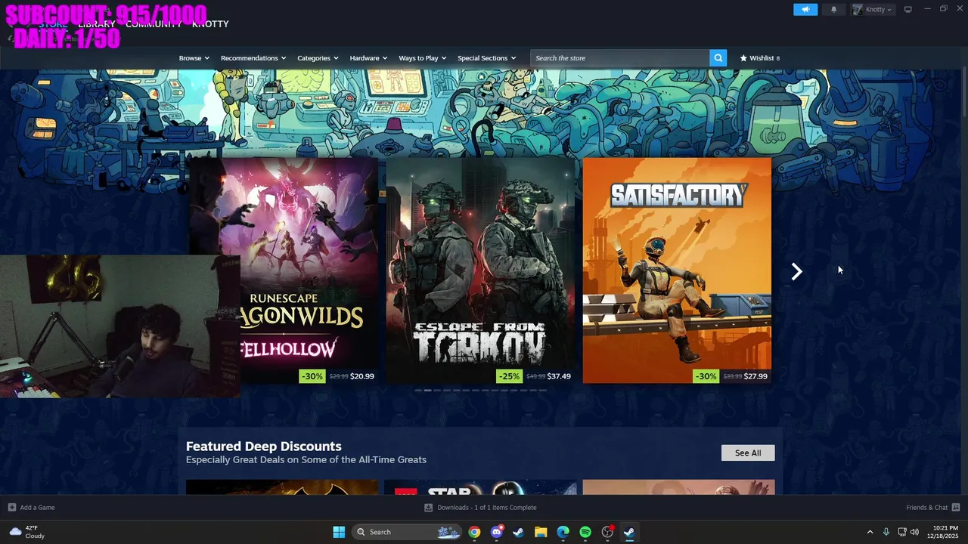Screen dimensions: 968x544
Task: Click Add a Game
Action: (31, 507)
